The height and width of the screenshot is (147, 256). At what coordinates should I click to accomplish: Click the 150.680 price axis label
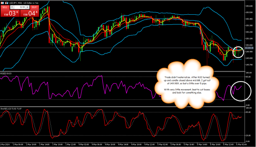(249, 6)
